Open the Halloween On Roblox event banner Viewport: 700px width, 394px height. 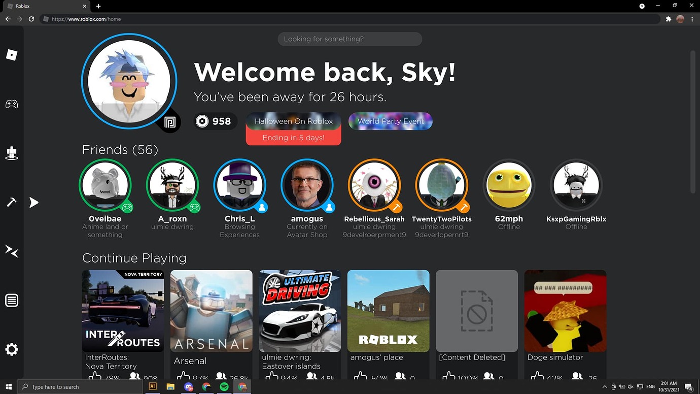point(293,121)
